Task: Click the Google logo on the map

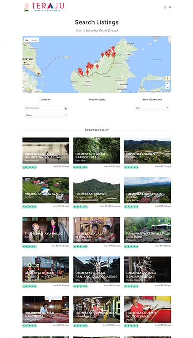Action: pos(28,91)
